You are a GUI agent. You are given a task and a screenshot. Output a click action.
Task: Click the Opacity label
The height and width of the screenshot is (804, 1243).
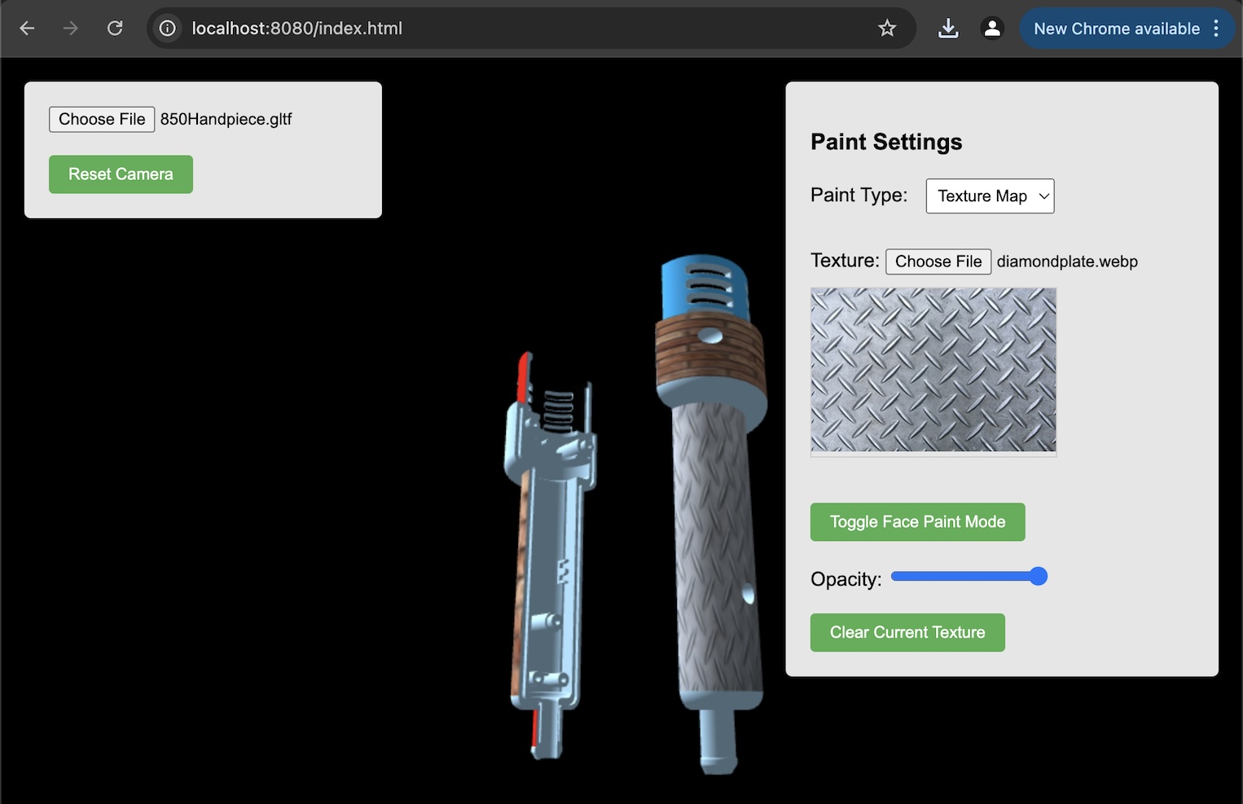tap(846, 579)
